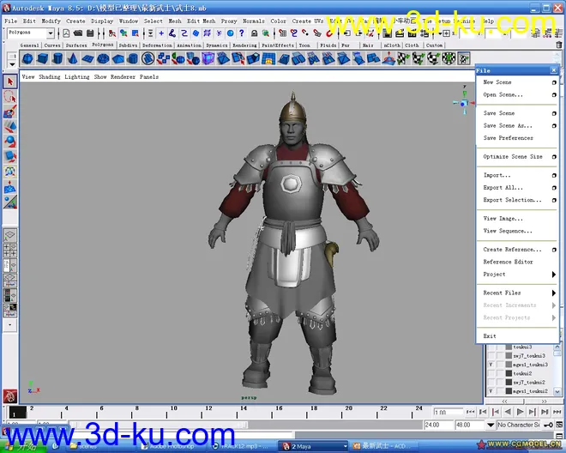
Task: Open option box next to New Scene
Action: pos(553,83)
